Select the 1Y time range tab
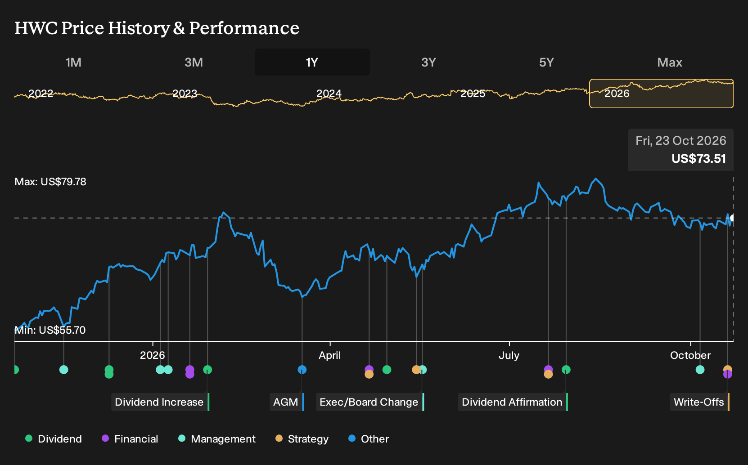This screenshot has width=748, height=465. (x=312, y=62)
